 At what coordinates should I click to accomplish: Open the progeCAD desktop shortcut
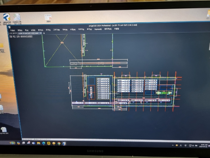coord(7,19)
